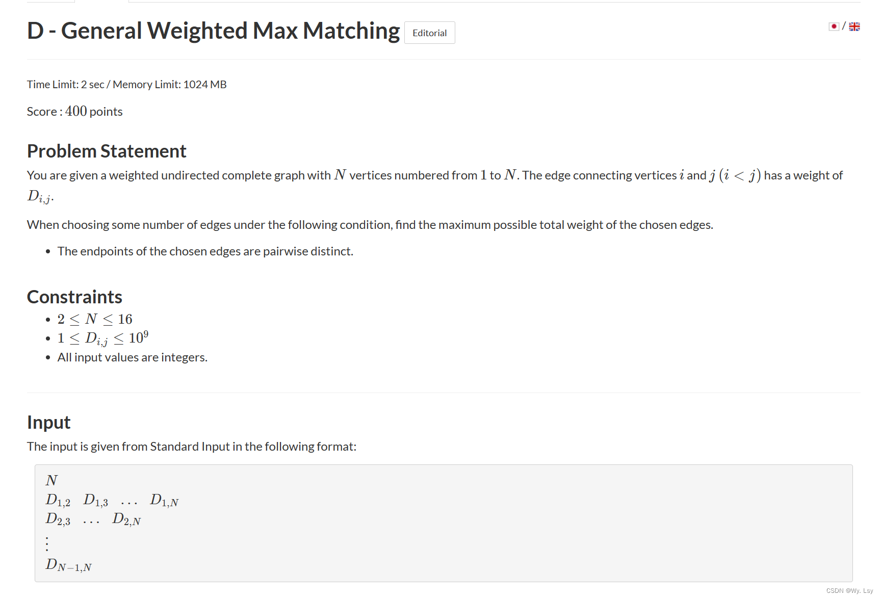This screenshot has width=881, height=599.
Task: Click the Time Limit 2 sec text
Action: 66,84
